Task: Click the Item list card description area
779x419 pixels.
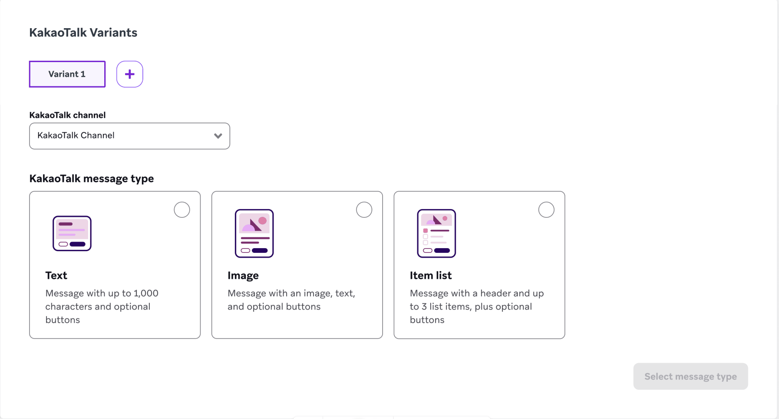Action: (x=476, y=306)
